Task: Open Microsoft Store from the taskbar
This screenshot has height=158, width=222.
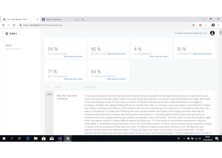Action: coord(44,138)
